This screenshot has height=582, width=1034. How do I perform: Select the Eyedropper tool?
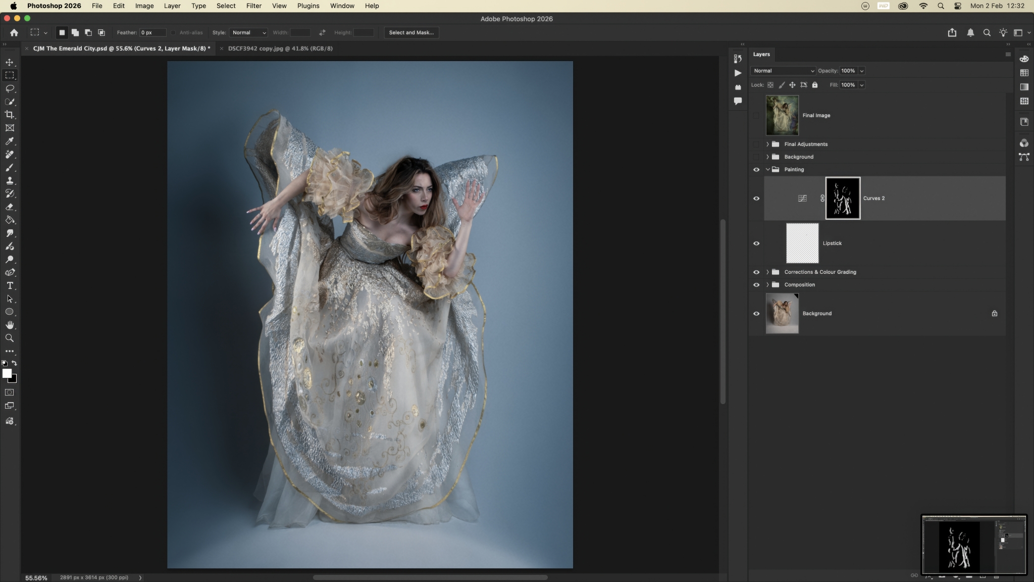(x=10, y=141)
